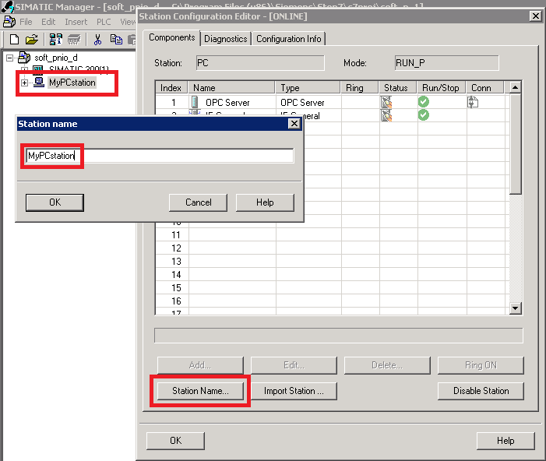
Task: Click index row 16 in component list
Action: 176,301
